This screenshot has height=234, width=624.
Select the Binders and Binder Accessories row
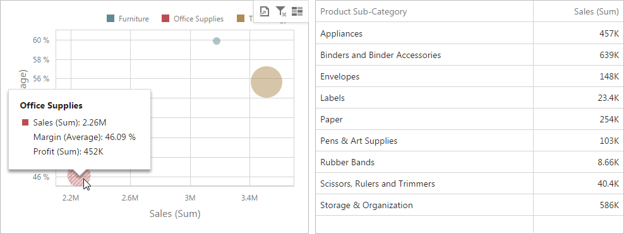click(470, 55)
